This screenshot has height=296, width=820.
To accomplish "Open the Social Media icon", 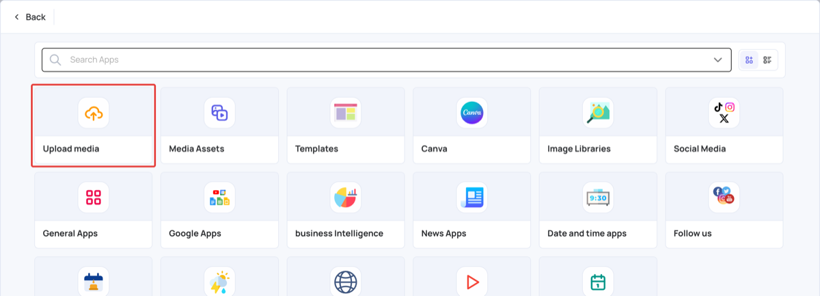I will pos(724,113).
